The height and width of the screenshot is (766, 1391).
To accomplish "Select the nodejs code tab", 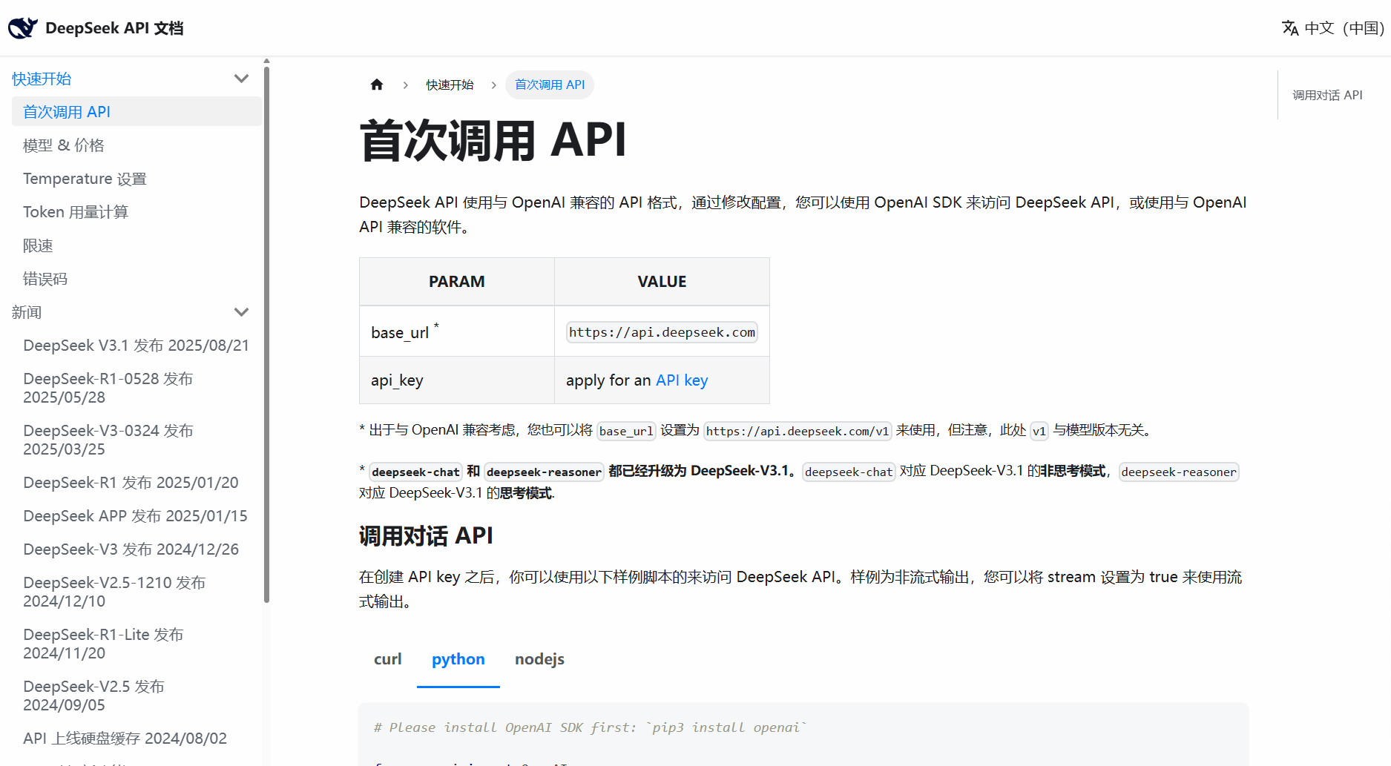I will (x=539, y=659).
